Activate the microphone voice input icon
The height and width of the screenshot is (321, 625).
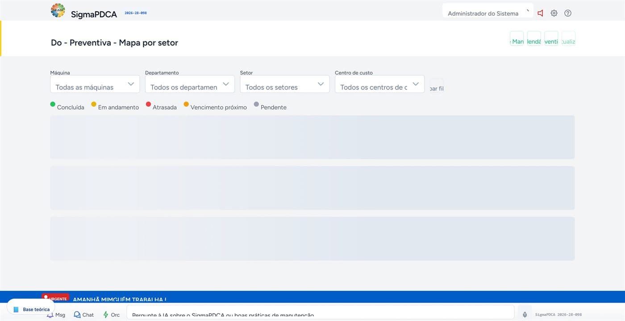point(525,314)
